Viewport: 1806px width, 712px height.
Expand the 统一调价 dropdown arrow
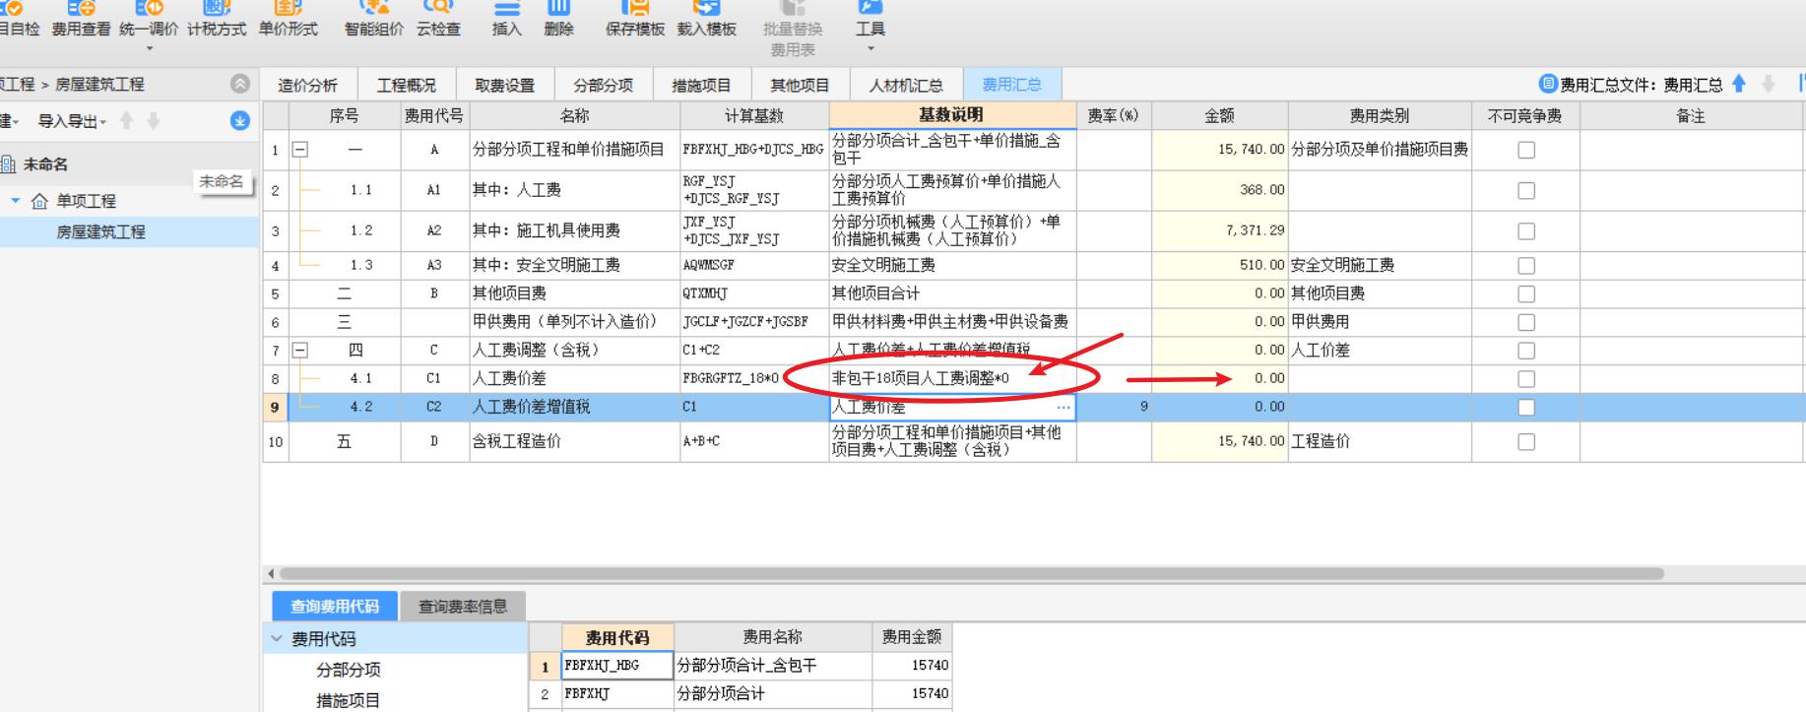(150, 49)
